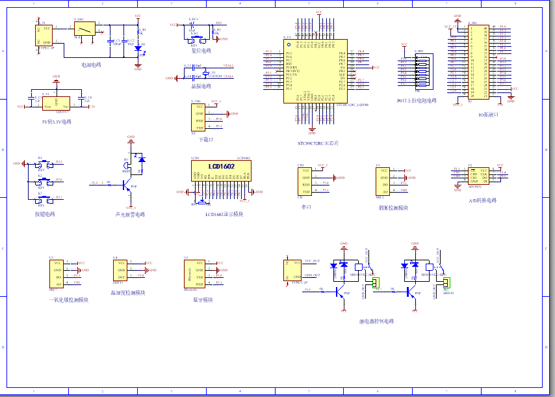Viewport: 555px width, 397px height.
Task: Click the VCC_OUT label by the Type-C connector
Action: pyautogui.click(x=312, y=261)
